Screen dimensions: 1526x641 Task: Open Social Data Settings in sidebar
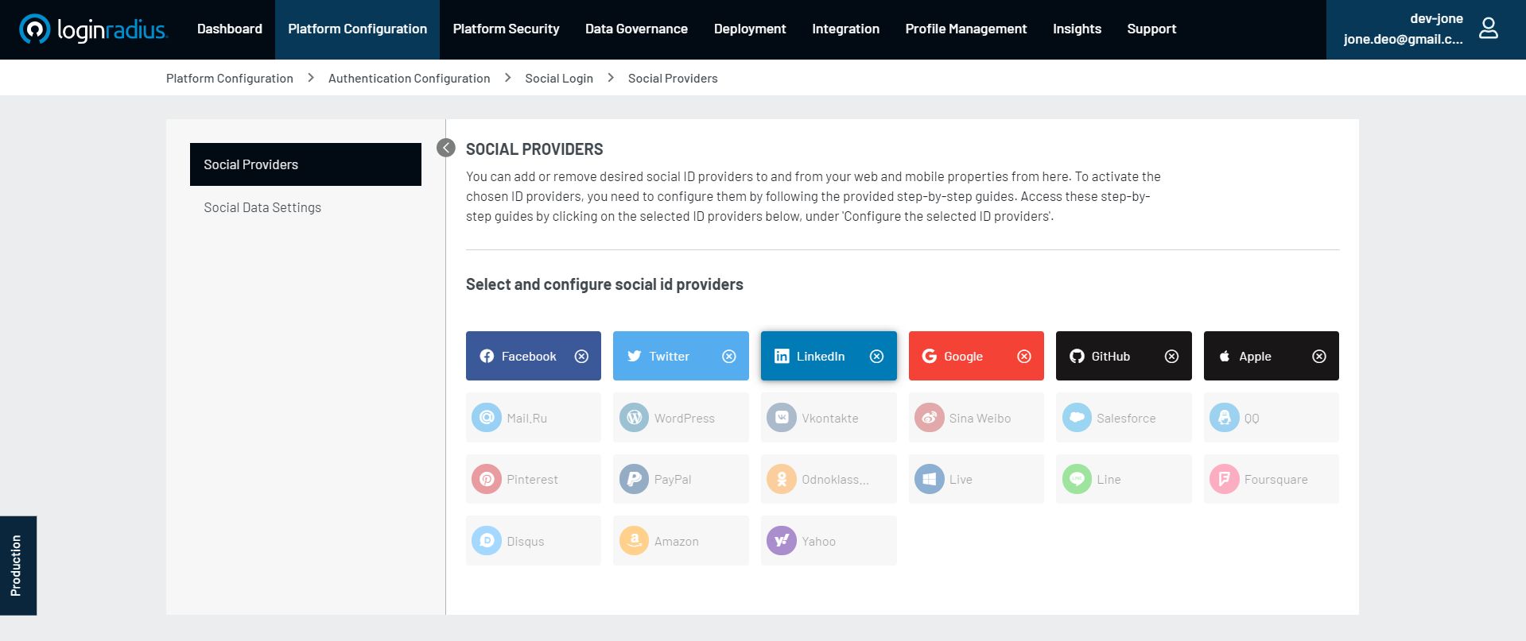coord(262,207)
